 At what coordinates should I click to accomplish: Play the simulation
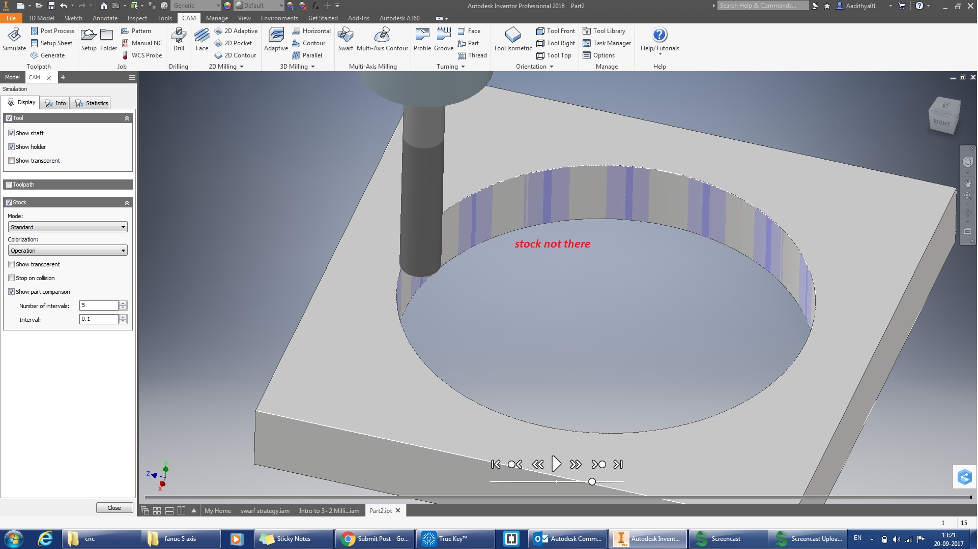pos(557,464)
